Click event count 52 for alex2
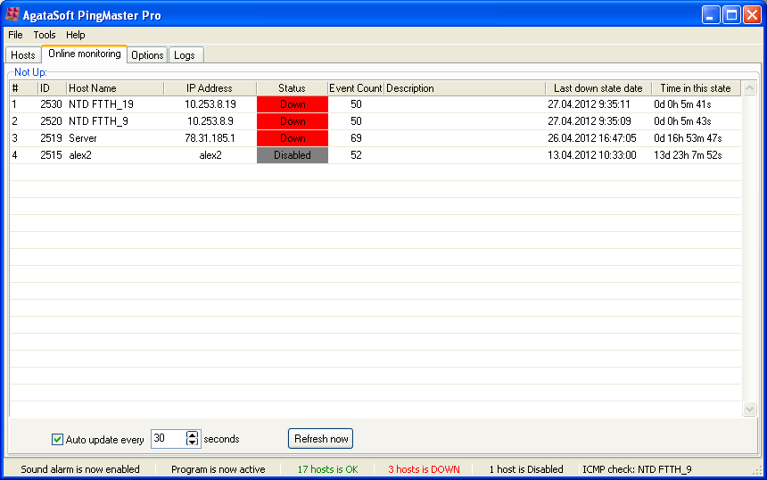The height and width of the screenshot is (480, 767). pyautogui.click(x=356, y=155)
